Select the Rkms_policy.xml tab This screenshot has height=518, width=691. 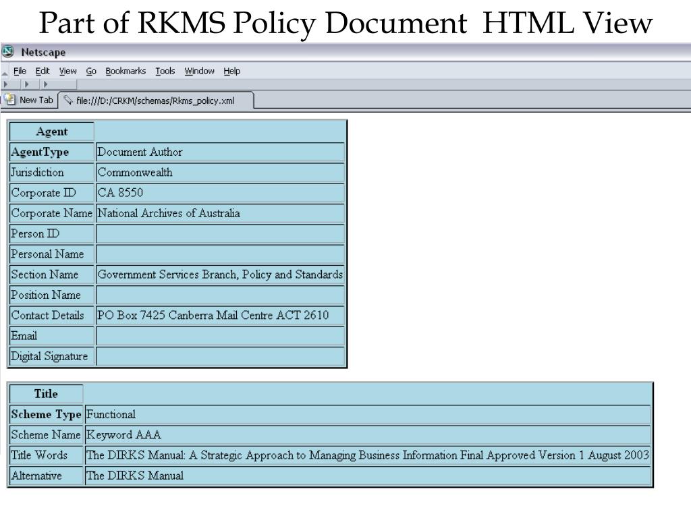coord(156,100)
